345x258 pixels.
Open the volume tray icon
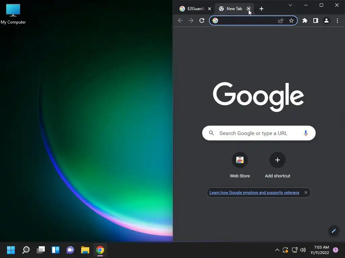pyautogui.click(x=303, y=250)
